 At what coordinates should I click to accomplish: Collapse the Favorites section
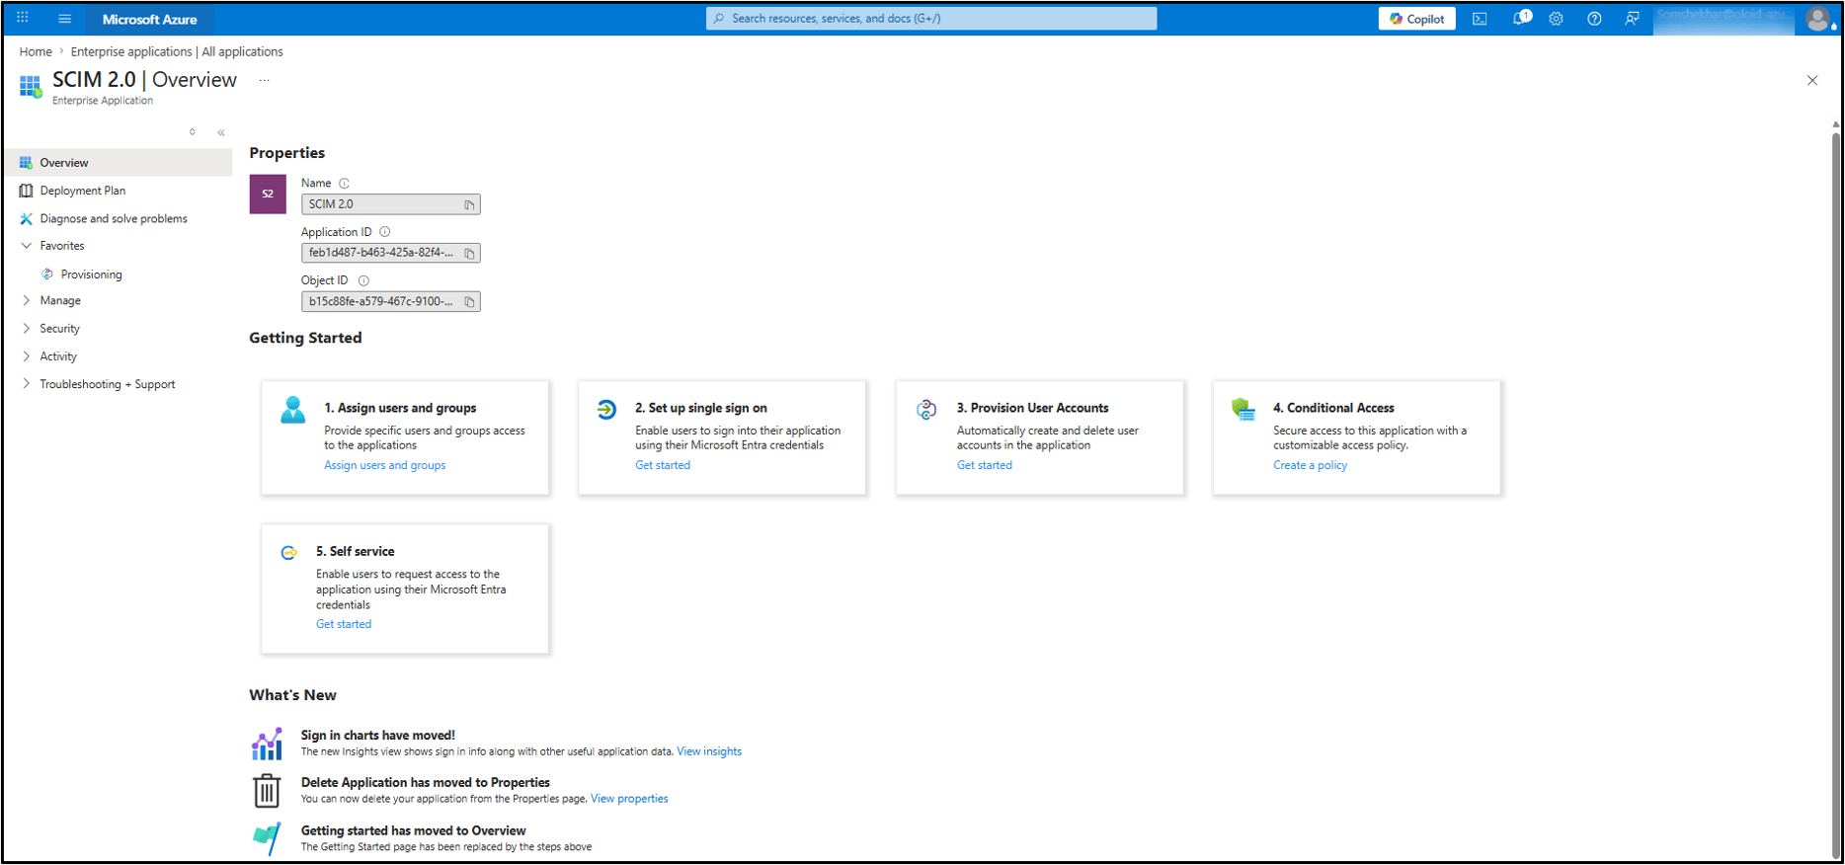click(x=27, y=246)
